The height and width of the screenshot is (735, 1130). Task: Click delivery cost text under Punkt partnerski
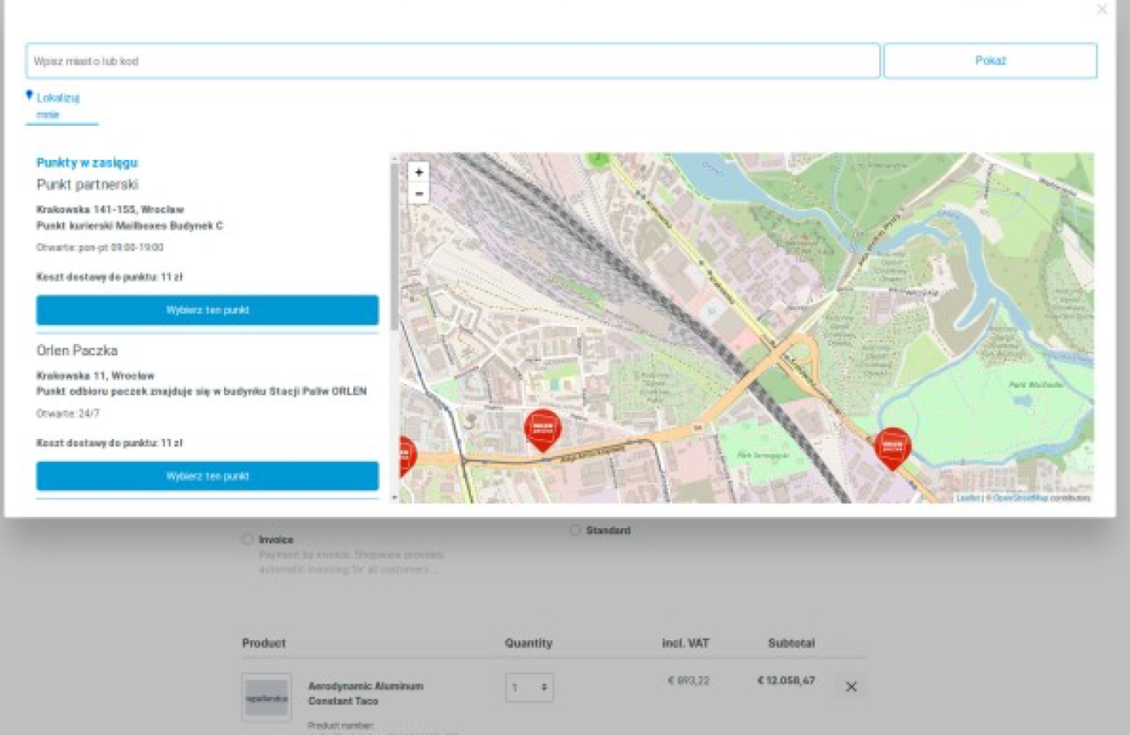tap(110, 277)
